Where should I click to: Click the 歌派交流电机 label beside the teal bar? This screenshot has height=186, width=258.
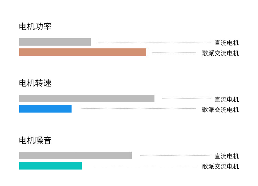click(220, 166)
